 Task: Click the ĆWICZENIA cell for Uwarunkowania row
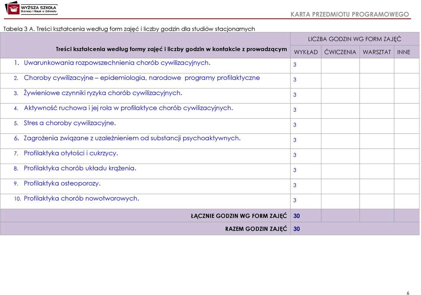(x=340, y=66)
